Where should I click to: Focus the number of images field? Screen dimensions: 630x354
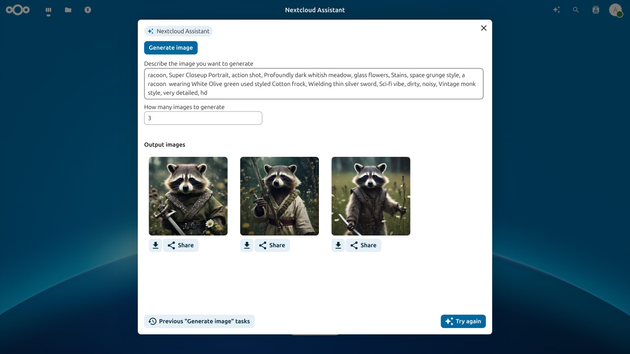coord(203,118)
